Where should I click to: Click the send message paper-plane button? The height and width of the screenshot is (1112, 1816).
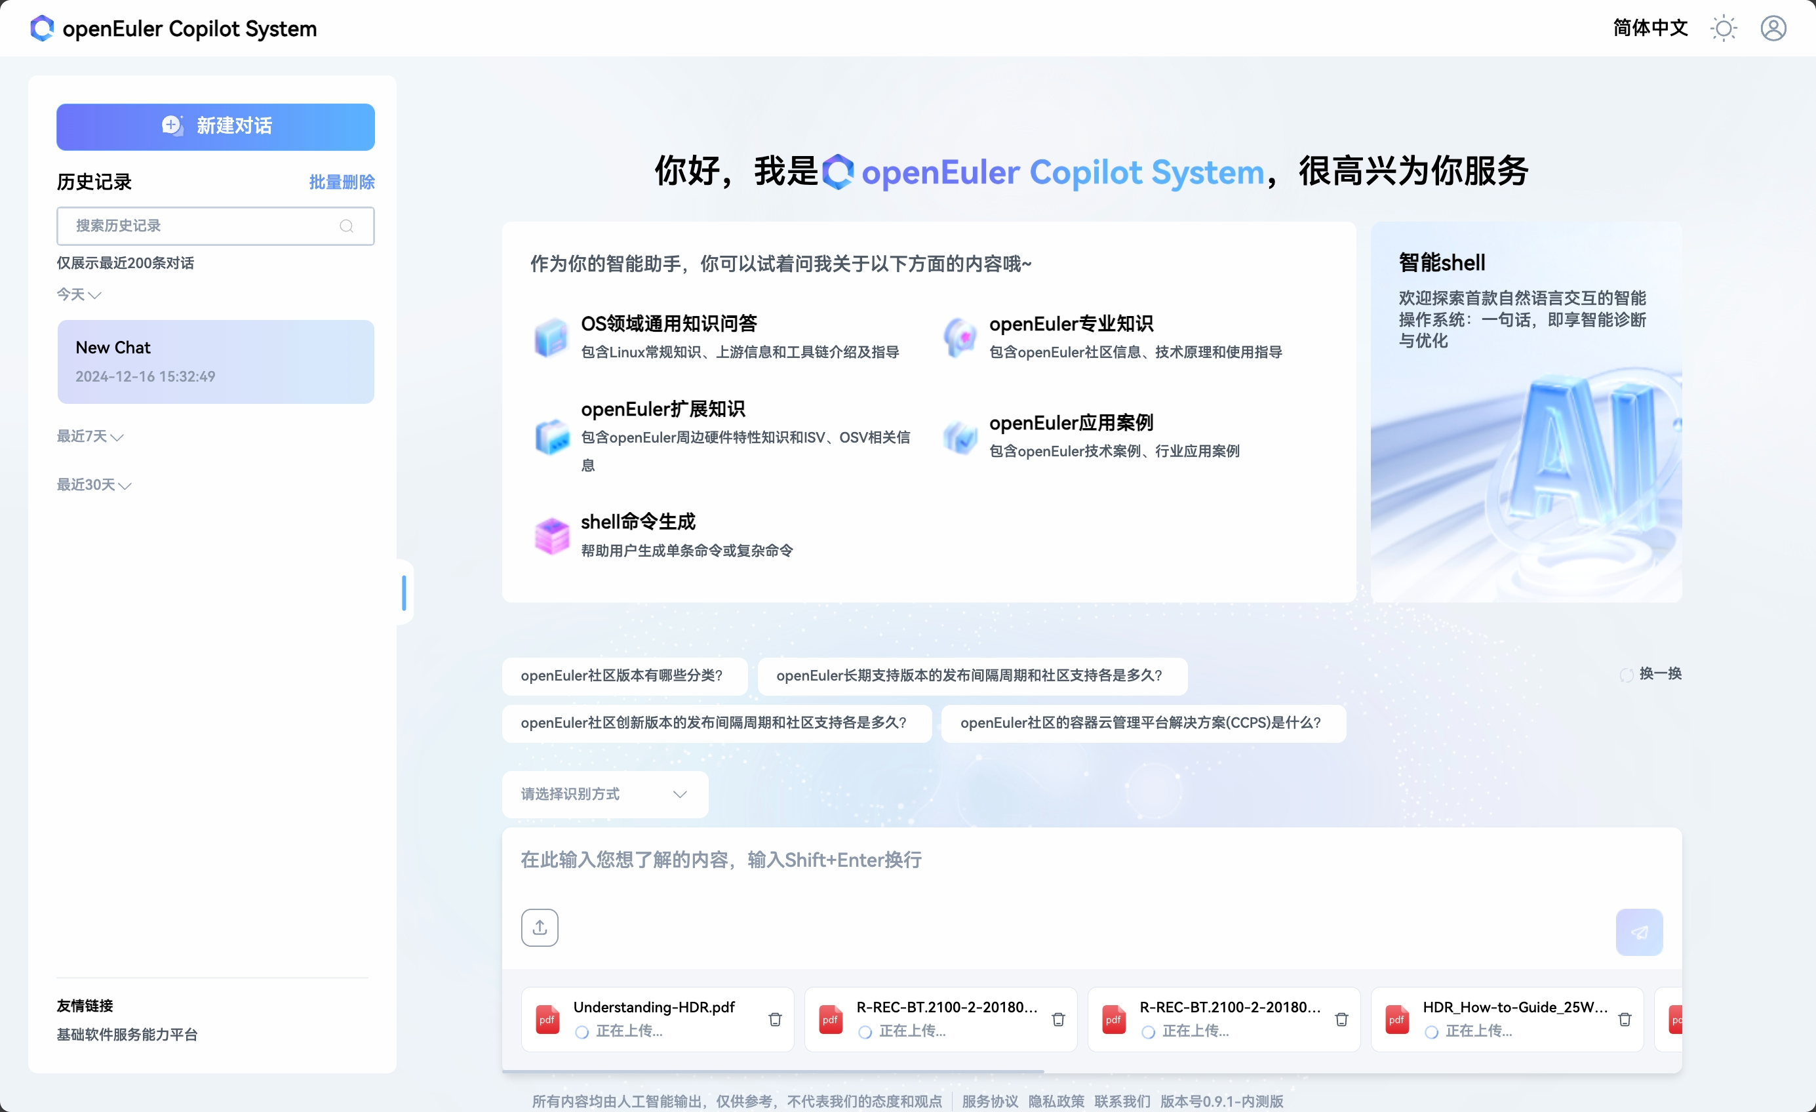pos(1639,932)
